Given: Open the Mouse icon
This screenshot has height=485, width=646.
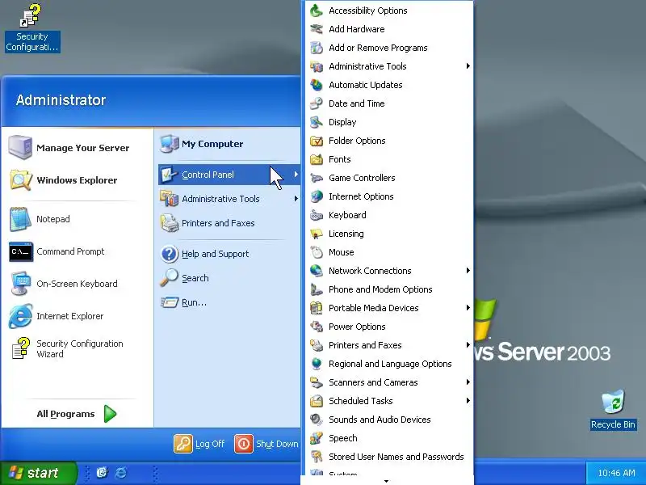Looking at the screenshot, I should coord(317,252).
